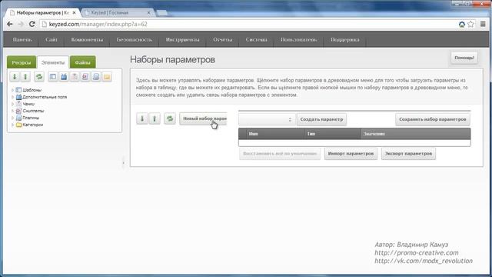
Task: Click Импорт параметров button
Action: [x=351, y=154]
